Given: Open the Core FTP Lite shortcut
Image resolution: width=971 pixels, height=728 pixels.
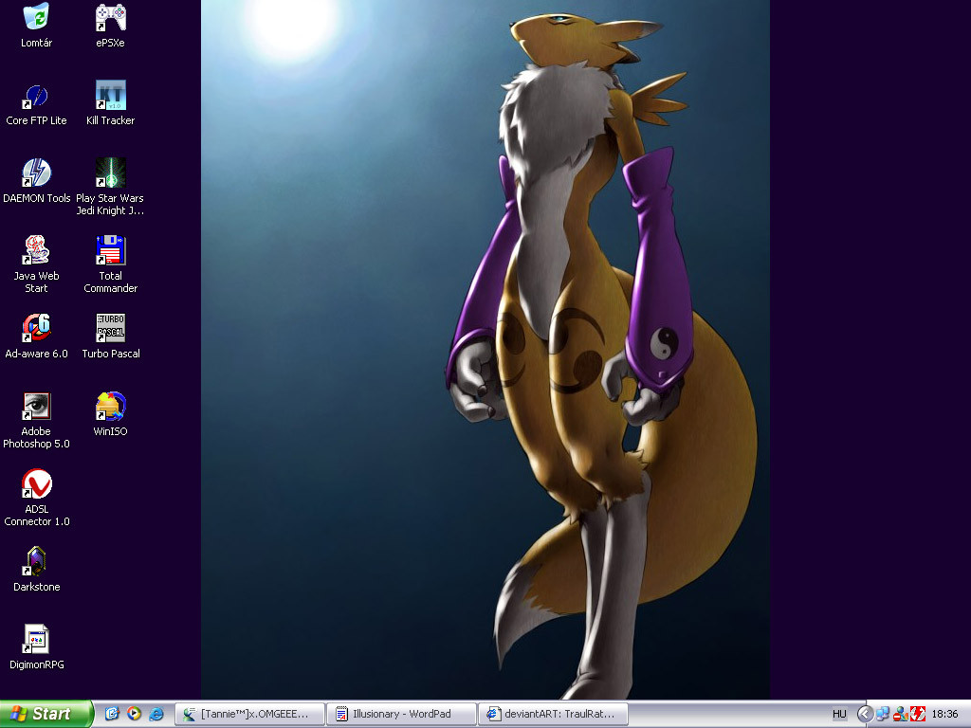Looking at the screenshot, I should click(37, 103).
